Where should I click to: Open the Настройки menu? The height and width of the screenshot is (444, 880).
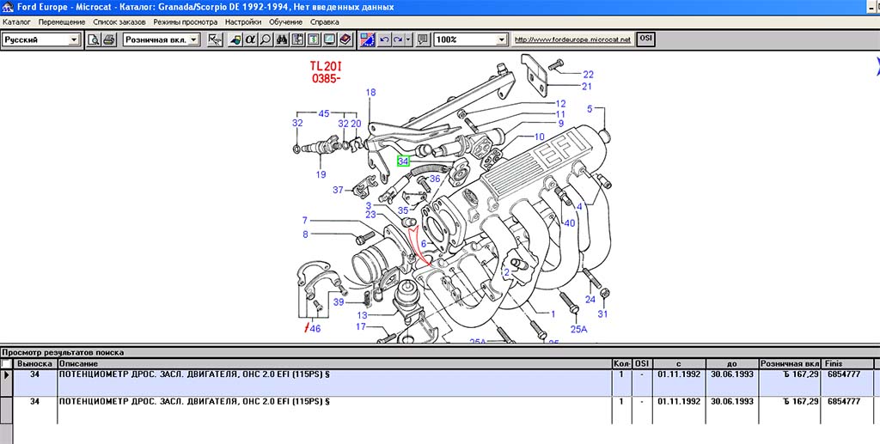(x=243, y=22)
